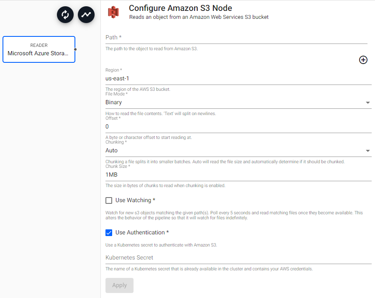Edit the Region field us-east-1
The image size is (375, 298).
(x=238, y=78)
